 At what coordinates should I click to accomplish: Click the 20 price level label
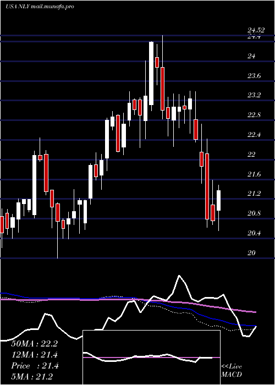(x=251, y=253)
